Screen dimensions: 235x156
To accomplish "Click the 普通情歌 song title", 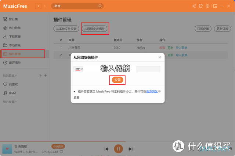I will (x=21, y=147).
